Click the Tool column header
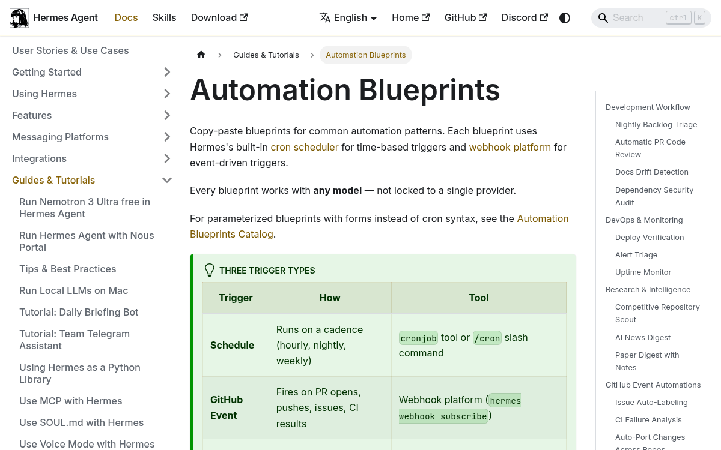Viewport: 721px width, 450px height. tap(479, 298)
